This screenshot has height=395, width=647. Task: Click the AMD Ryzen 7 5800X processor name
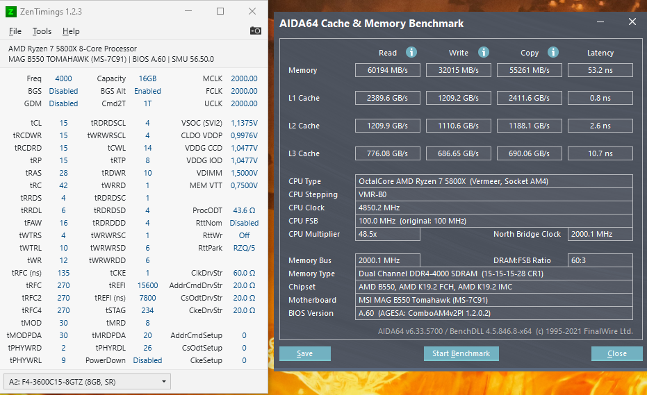(x=72, y=49)
